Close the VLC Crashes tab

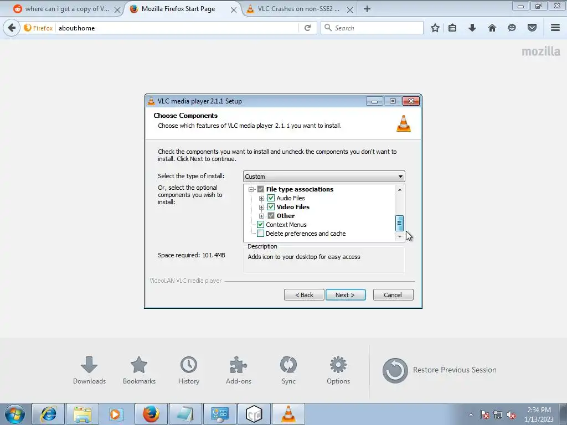(x=350, y=10)
